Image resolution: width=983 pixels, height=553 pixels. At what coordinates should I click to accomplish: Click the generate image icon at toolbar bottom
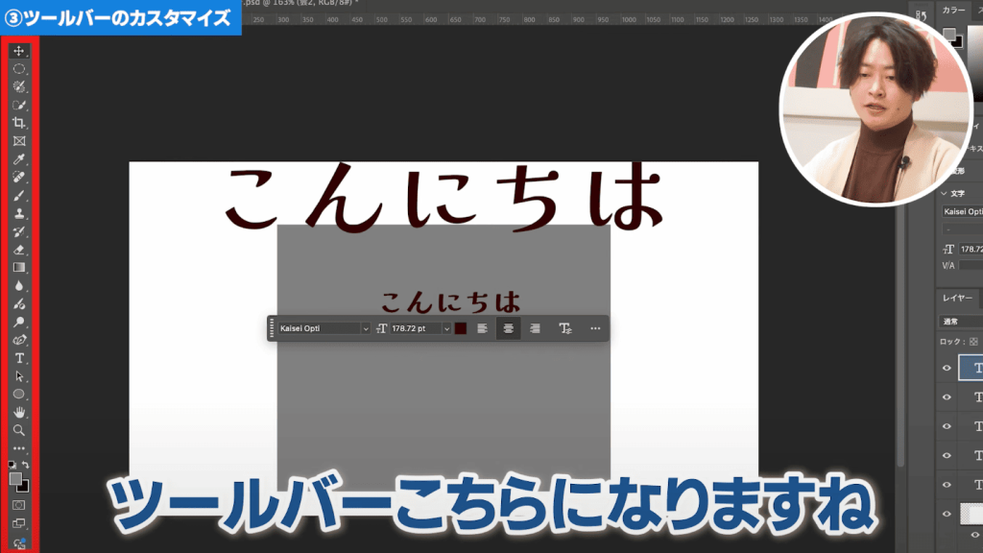click(x=19, y=543)
